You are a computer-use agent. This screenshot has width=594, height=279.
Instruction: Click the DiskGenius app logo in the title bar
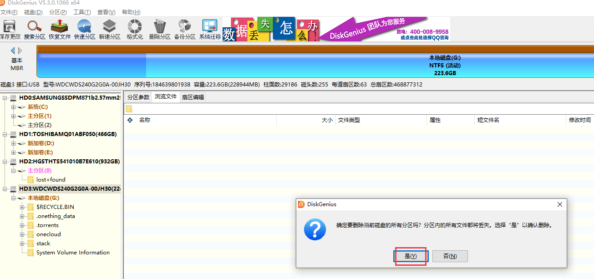3,3
